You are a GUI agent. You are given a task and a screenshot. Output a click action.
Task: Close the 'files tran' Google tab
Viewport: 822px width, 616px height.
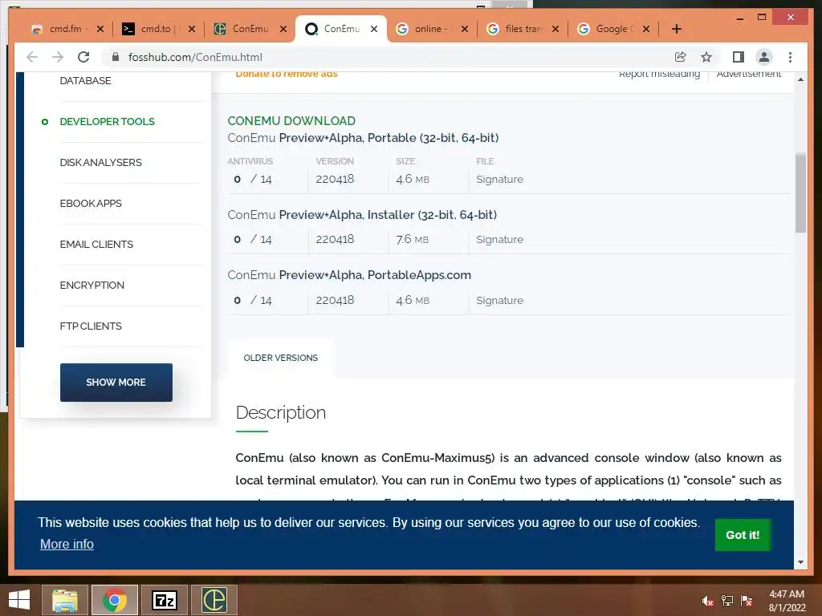coord(555,29)
